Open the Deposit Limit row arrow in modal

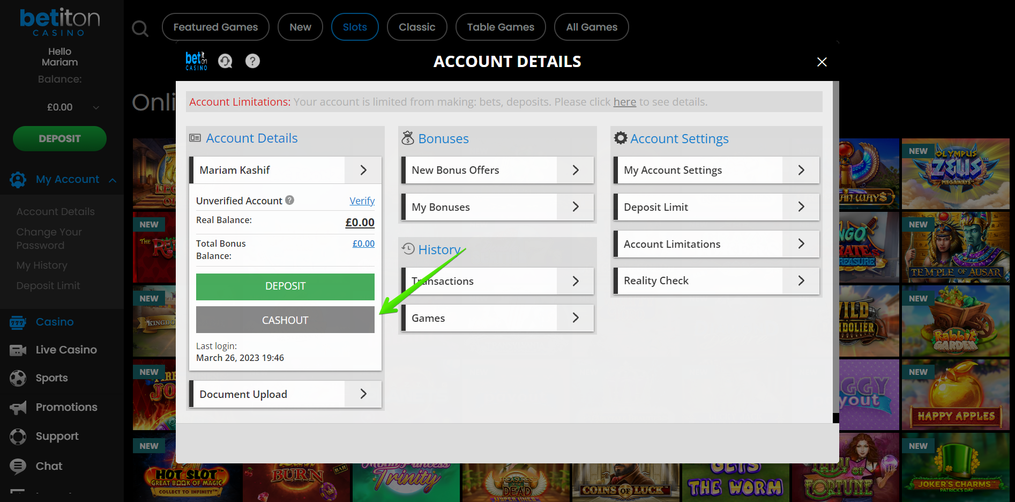(x=801, y=206)
